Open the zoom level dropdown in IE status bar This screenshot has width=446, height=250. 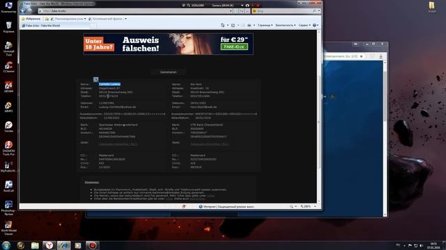pyautogui.click(x=315, y=206)
